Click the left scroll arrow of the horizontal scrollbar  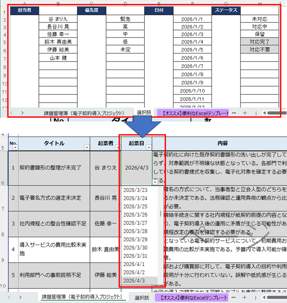(264, 112)
